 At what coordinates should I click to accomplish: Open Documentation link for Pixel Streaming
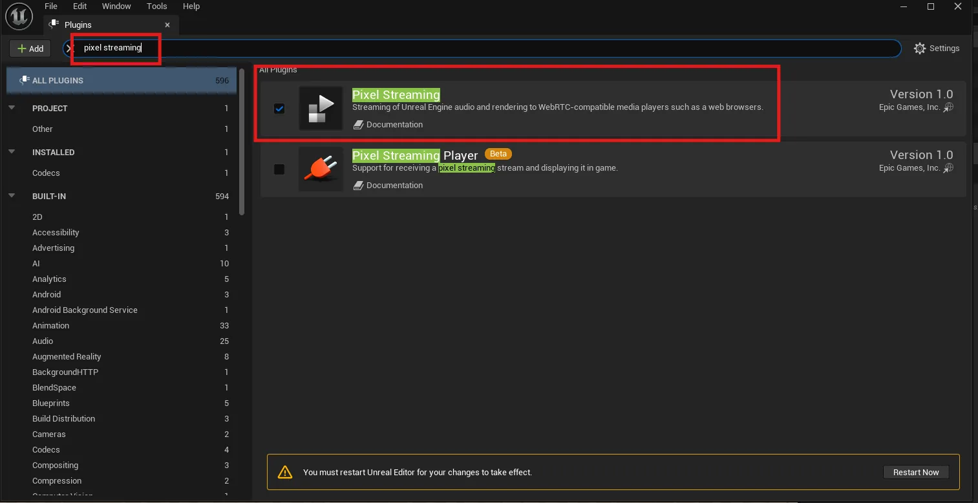point(394,125)
